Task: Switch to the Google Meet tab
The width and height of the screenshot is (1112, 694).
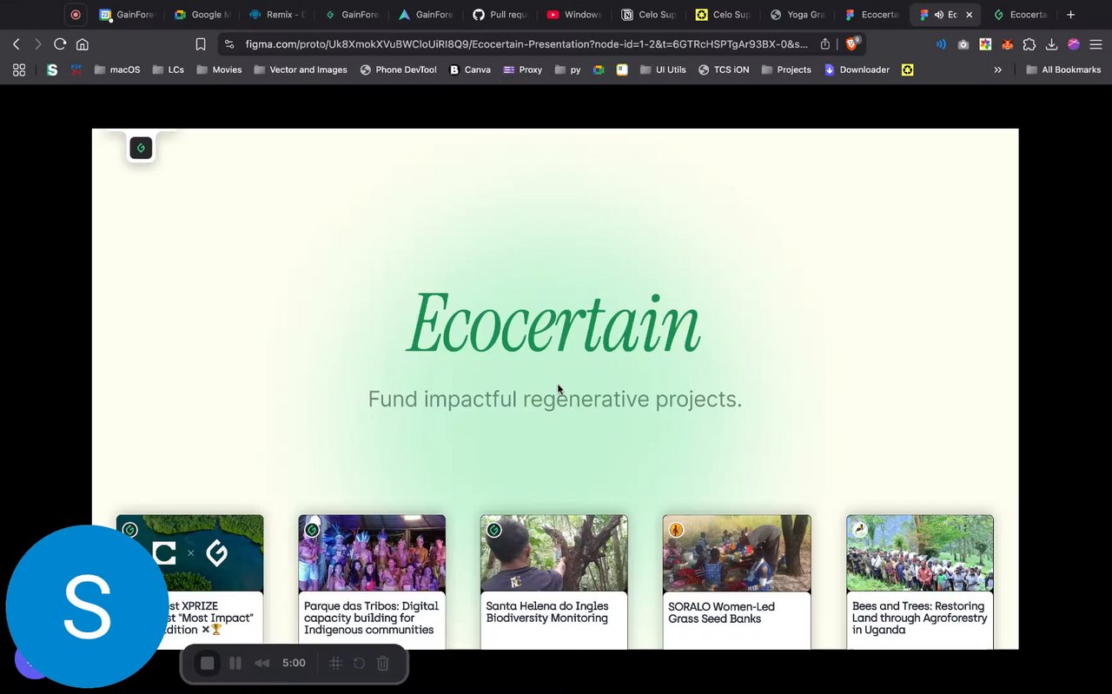Action: point(202,15)
